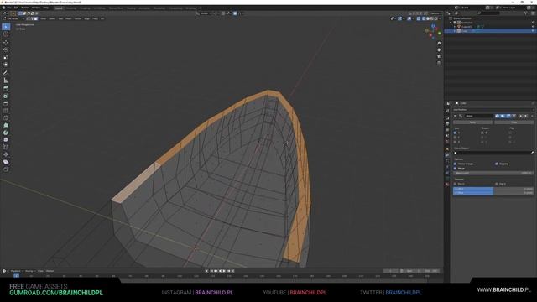The width and height of the screenshot is (537, 302).
Task: Select the Annotate tool
Action: (6, 73)
